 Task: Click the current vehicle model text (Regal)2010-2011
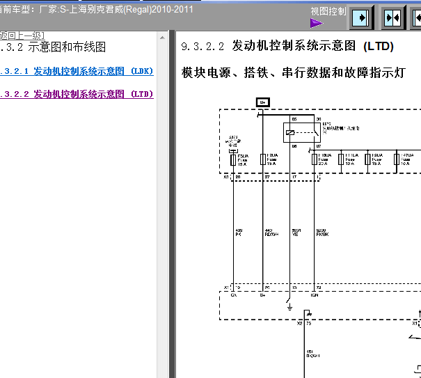158,10
